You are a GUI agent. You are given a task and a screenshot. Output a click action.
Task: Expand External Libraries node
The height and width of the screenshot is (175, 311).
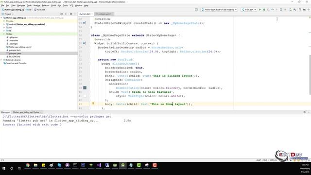1,60
